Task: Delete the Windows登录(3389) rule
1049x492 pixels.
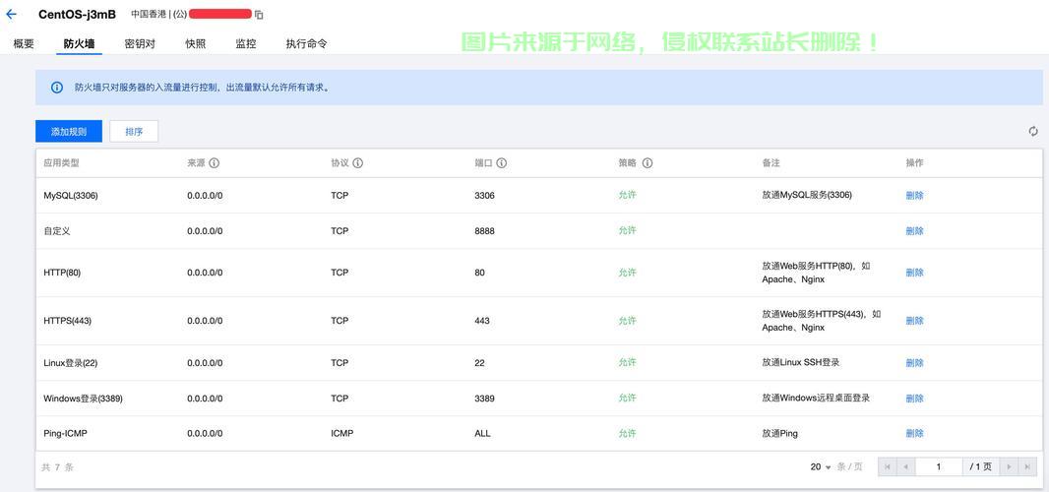Action: [914, 399]
